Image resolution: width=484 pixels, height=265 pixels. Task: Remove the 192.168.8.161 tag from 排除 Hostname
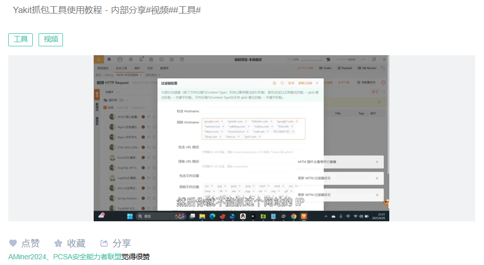[293, 132]
